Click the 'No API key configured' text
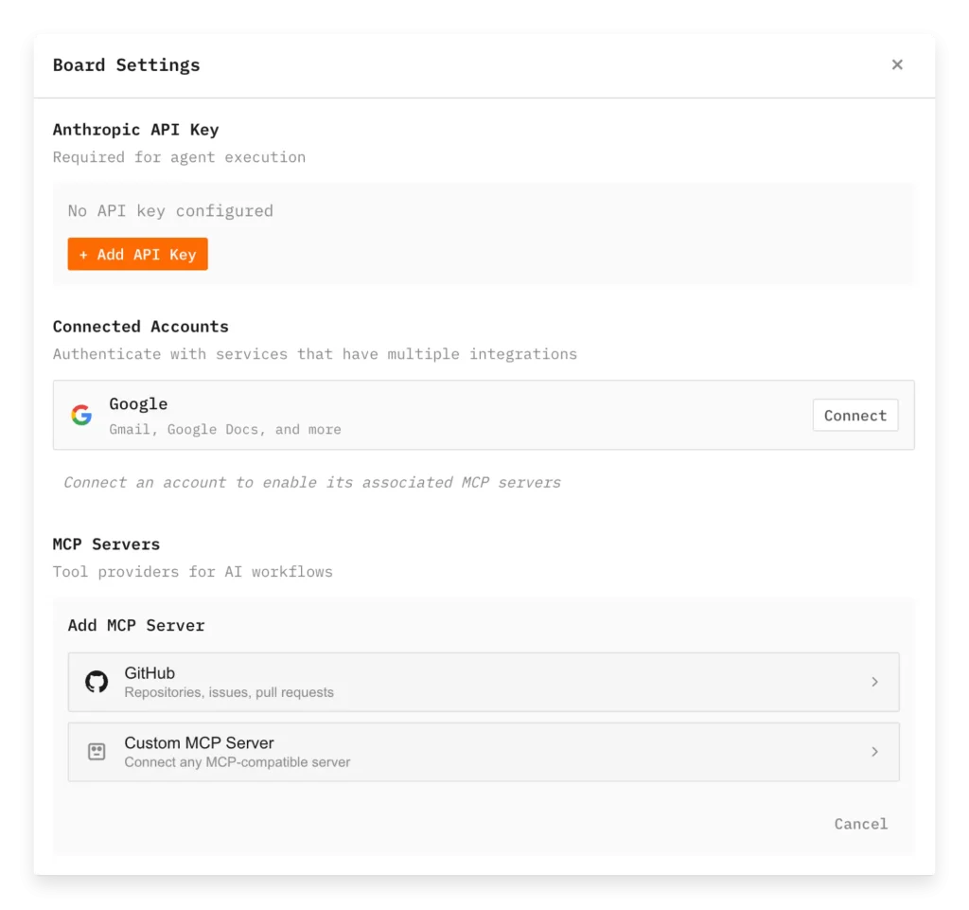969x910 pixels. [170, 210]
